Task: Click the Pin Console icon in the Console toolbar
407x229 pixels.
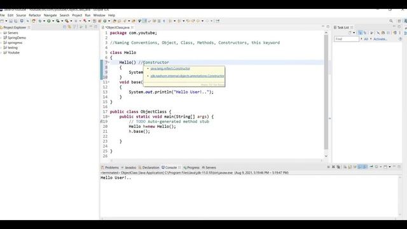Action: pos(371,167)
